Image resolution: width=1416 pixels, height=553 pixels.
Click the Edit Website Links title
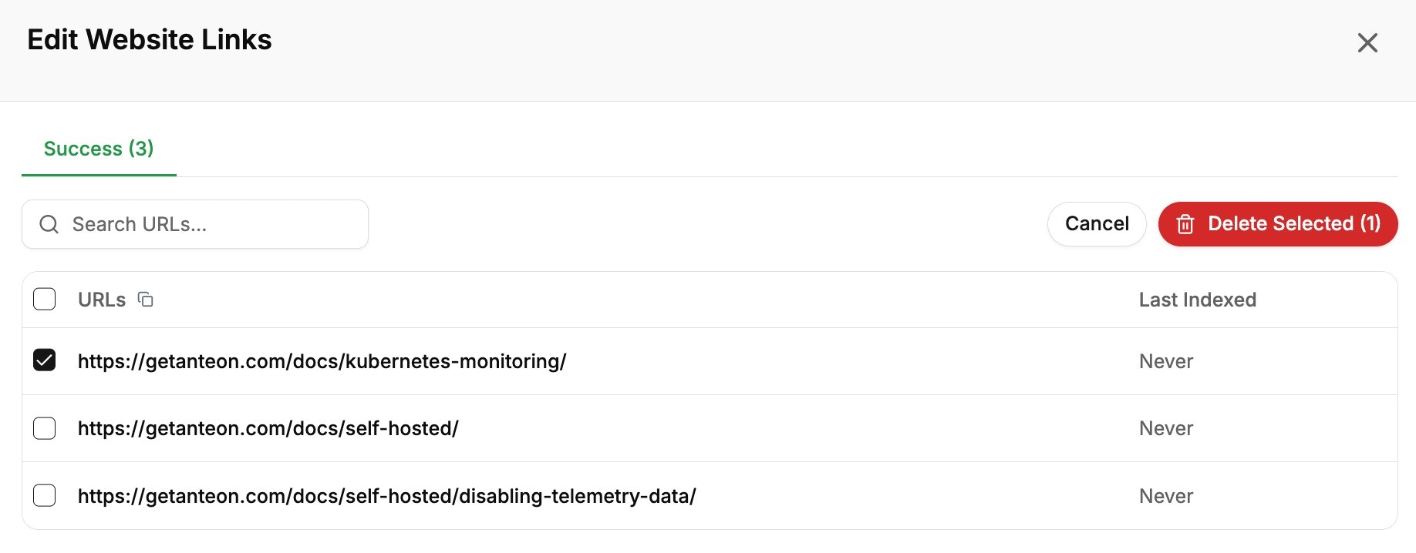pos(150,39)
